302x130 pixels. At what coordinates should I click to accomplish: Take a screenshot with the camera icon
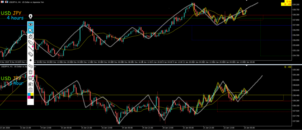click(31, 84)
